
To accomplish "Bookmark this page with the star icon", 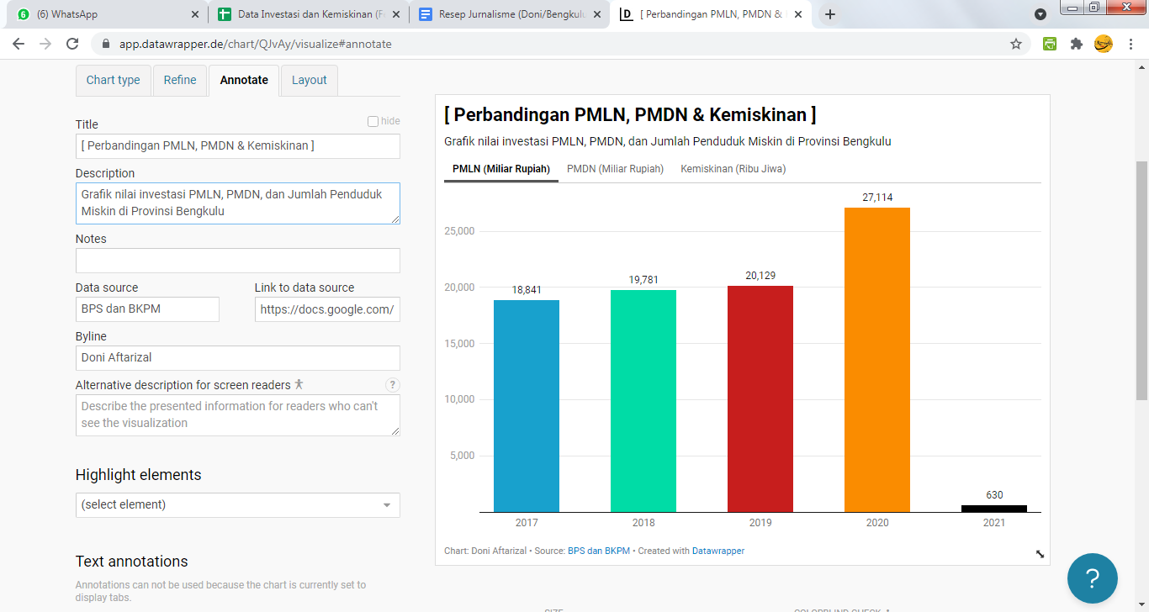I will pyautogui.click(x=1016, y=44).
